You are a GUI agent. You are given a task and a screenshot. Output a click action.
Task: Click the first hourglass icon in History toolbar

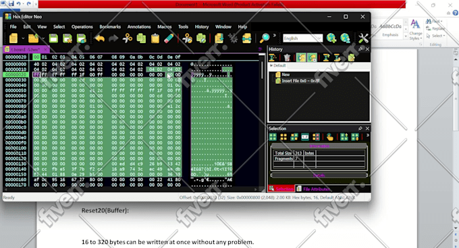coord(272,57)
